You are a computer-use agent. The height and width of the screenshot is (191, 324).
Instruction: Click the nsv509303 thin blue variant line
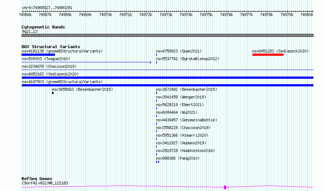tap(86, 62)
